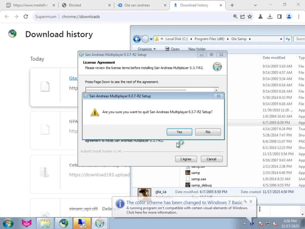Open Explorer's recent locations dropdown arrow
This screenshot has height=229, width=305.
[x=151, y=39]
